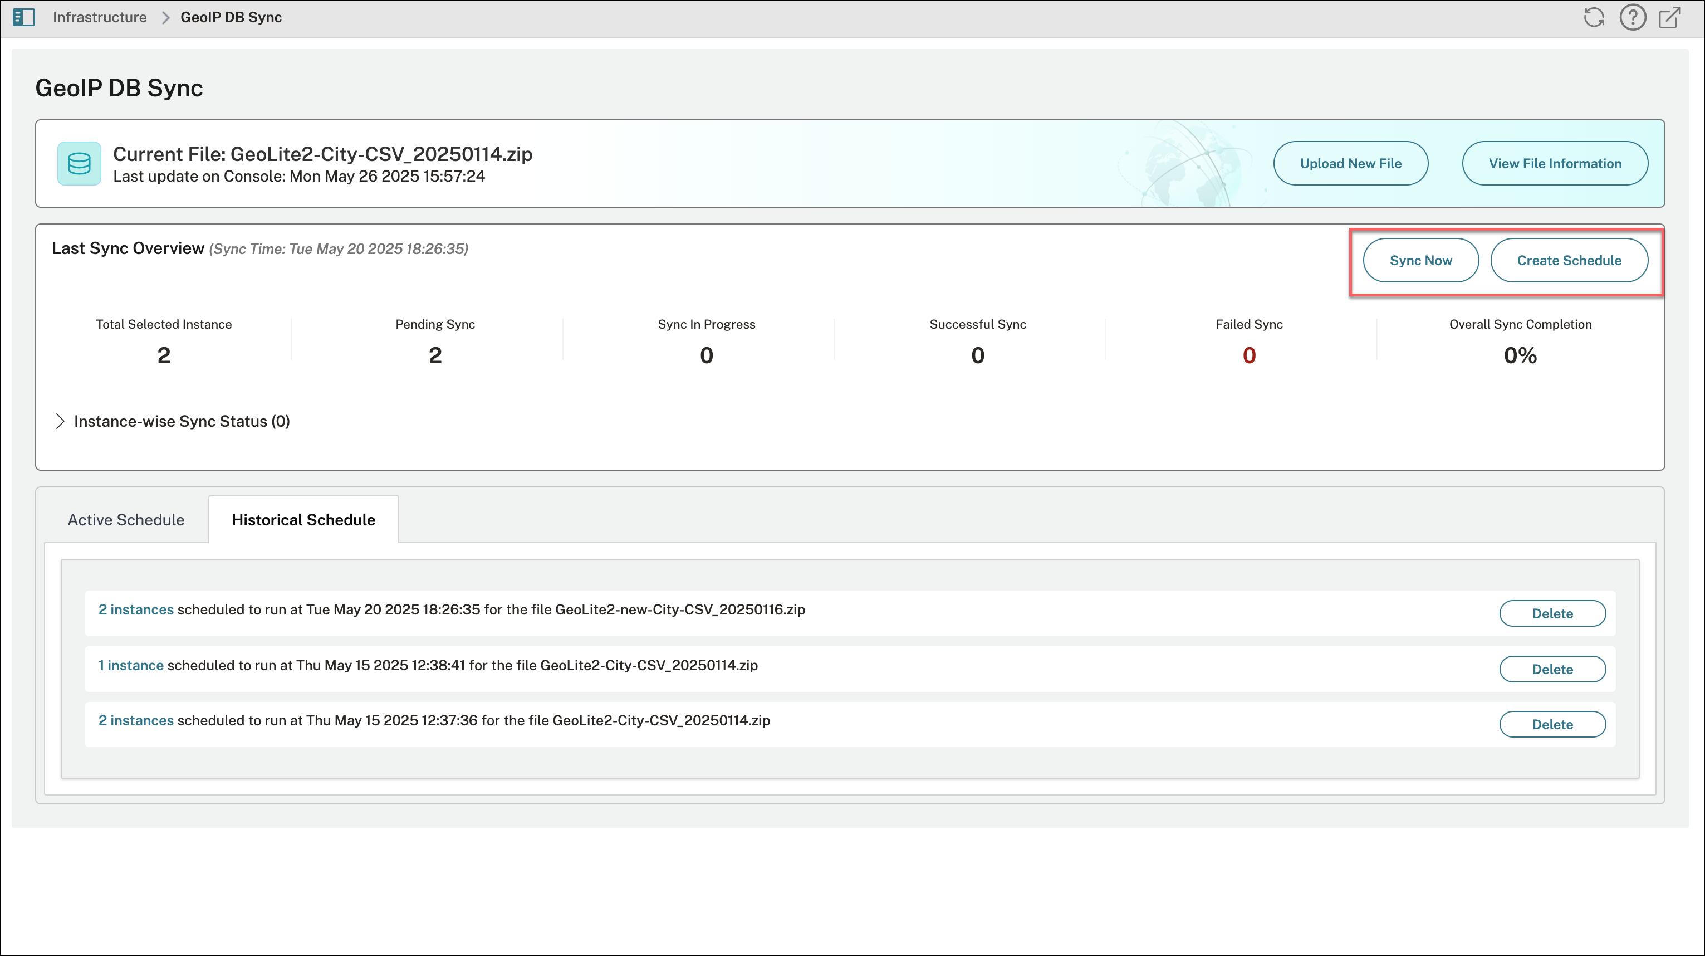1705x956 pixels.
Task: Click the database icon beside Current File
Action: pos(79,164)
